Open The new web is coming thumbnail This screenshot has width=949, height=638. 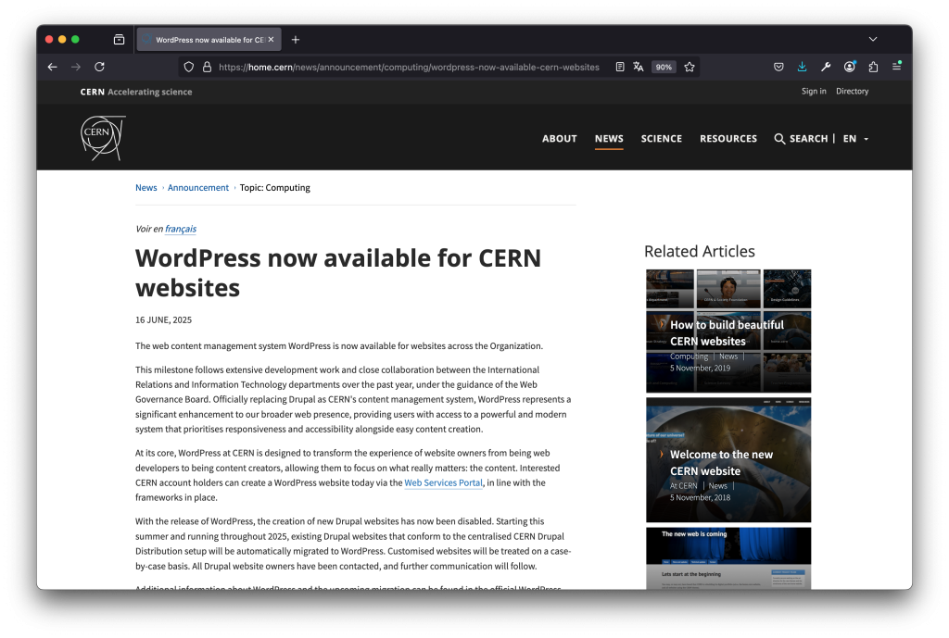coord(728,558)
